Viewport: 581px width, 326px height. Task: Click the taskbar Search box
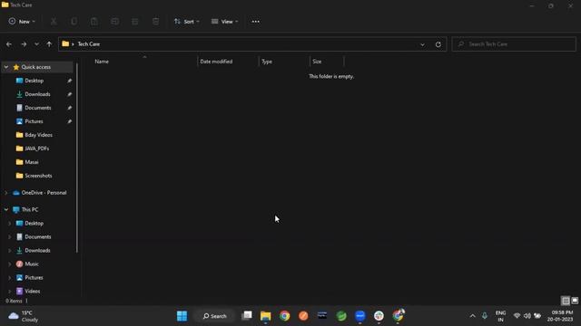(214, 316)
